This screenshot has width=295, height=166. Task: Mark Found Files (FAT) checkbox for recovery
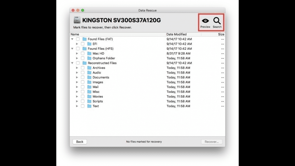coord(78,39)
